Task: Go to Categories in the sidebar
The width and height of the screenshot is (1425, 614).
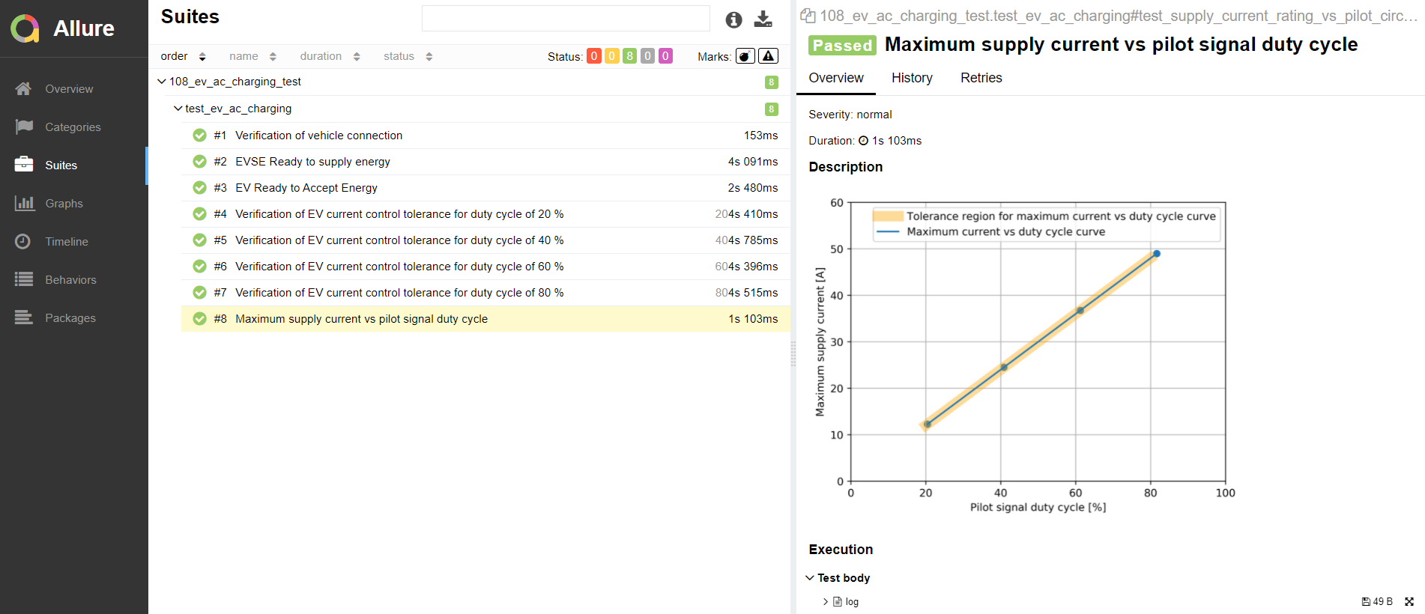Action: (73, 127)
